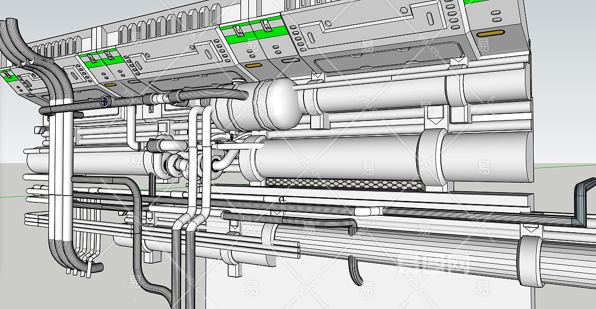This screenshot has width=596, height=309.
Task: Click the blue round valve on the cable
Action: pos(105,102)
